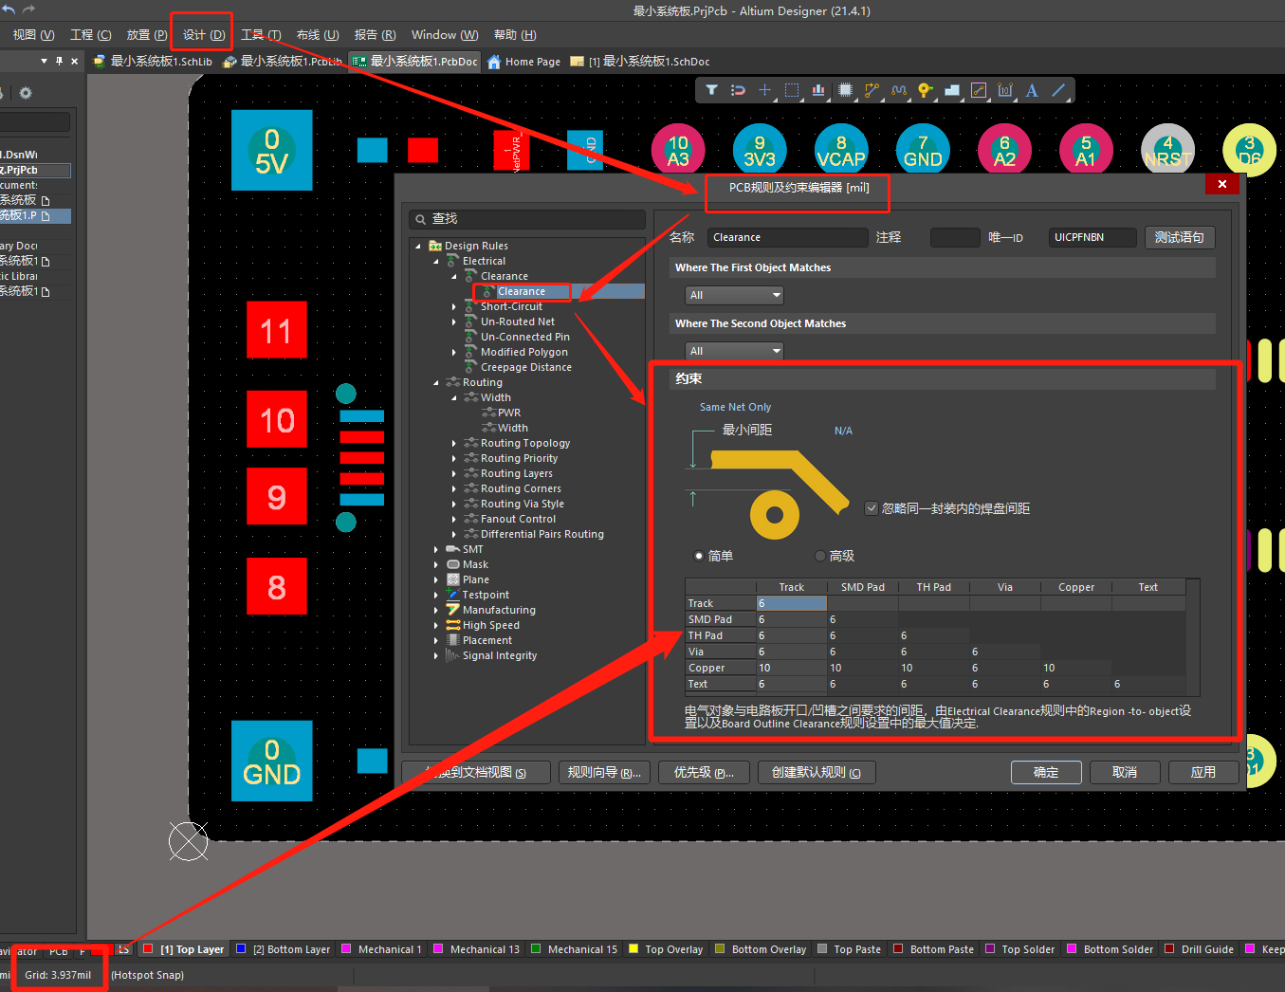Viewport: 1285px width, 992px height.
Task: Click the Manufacturing category icon
Action: [453, 610]
